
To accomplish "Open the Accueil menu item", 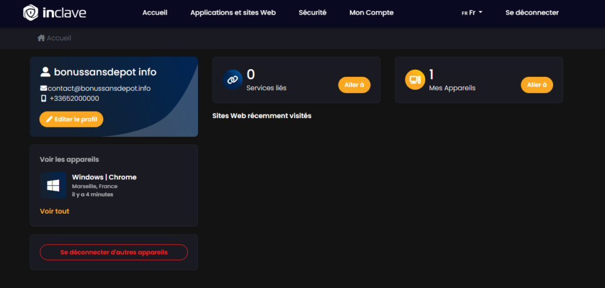I will (155, 13).
